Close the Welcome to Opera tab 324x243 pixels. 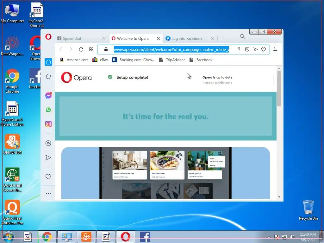tap(158, 38)
